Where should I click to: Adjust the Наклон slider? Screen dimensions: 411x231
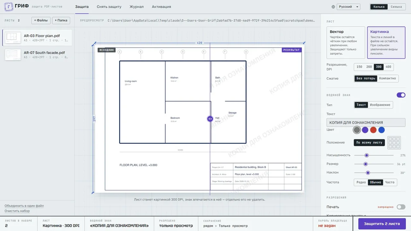pyautogui.click(x=374, y=173)
